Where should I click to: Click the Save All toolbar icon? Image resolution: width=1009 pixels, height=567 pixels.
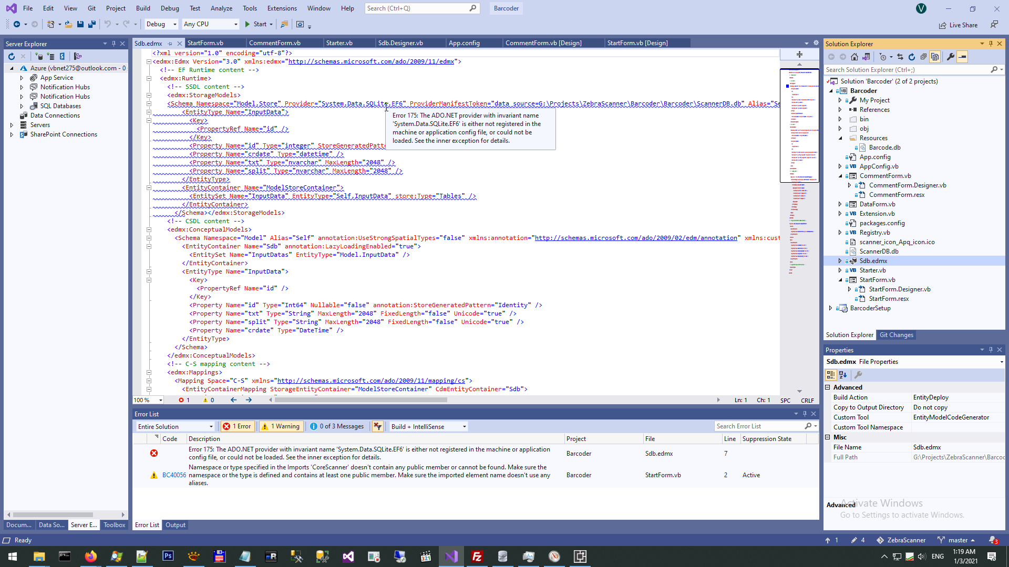click(92, 24)
